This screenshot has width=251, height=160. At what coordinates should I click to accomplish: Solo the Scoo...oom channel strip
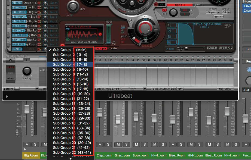[x=145, y=145]
